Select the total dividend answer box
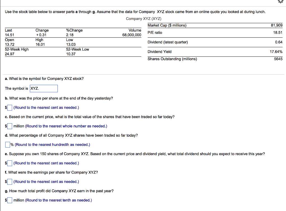286x211 pixels. pyautogui.click(x=10, y=163)
